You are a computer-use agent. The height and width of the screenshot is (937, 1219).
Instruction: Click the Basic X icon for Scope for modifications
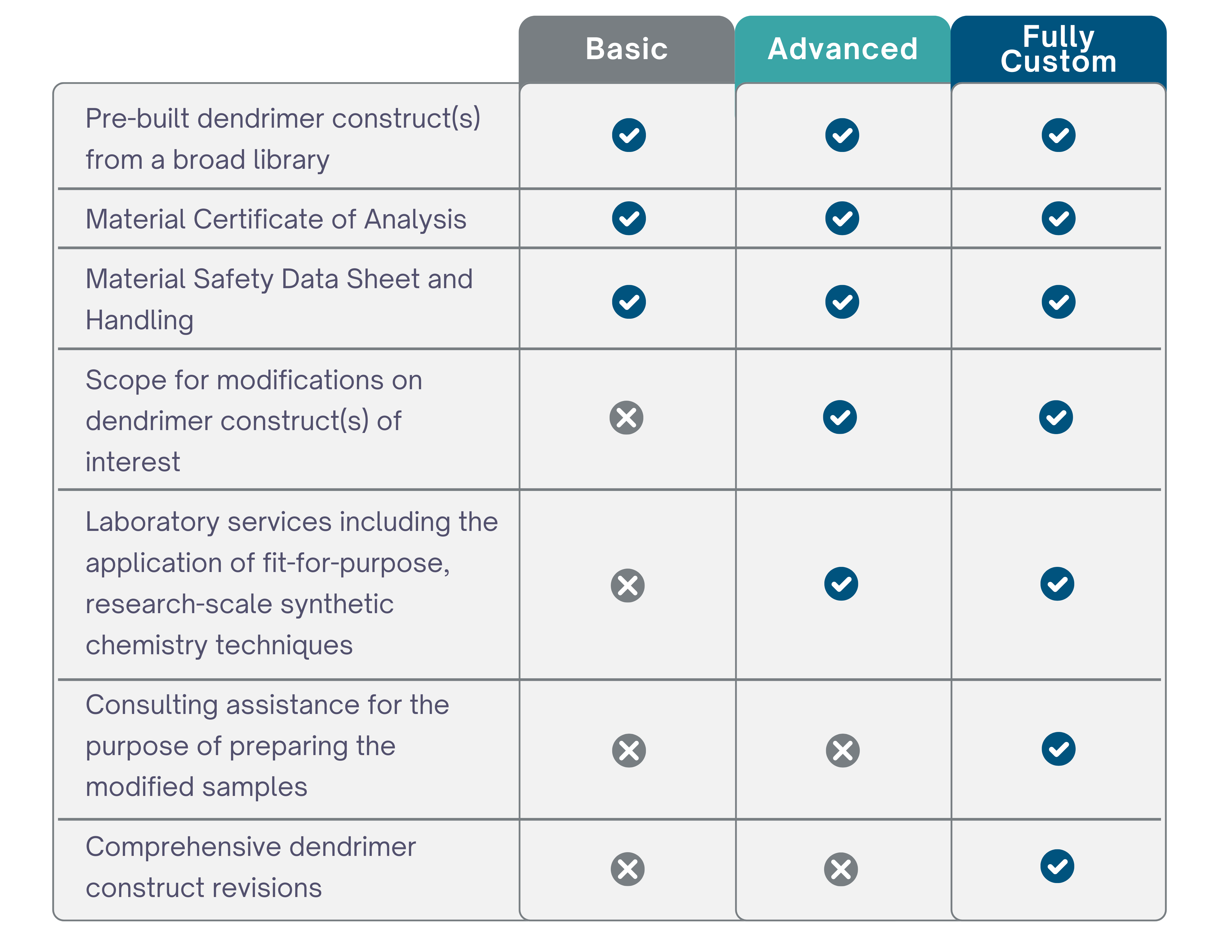(626, 417)
